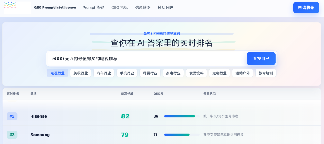Click the Hisense GEO score progress bar
Image resolution: width=324 pixels, height=144 pixels.
pyautogui.click(x=182, y=116)
